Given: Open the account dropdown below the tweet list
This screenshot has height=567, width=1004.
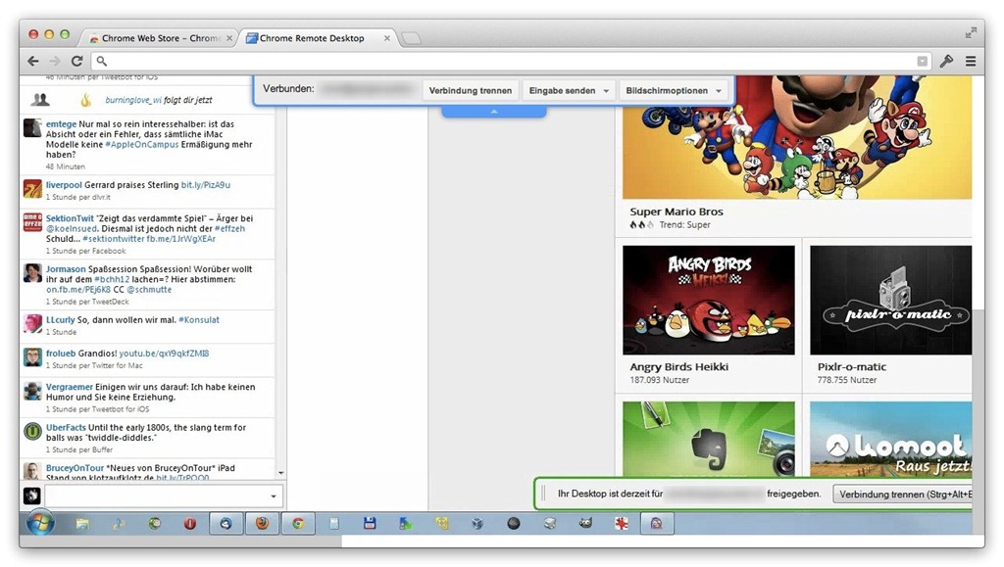Looking at the screenshot, I should 273,496.
